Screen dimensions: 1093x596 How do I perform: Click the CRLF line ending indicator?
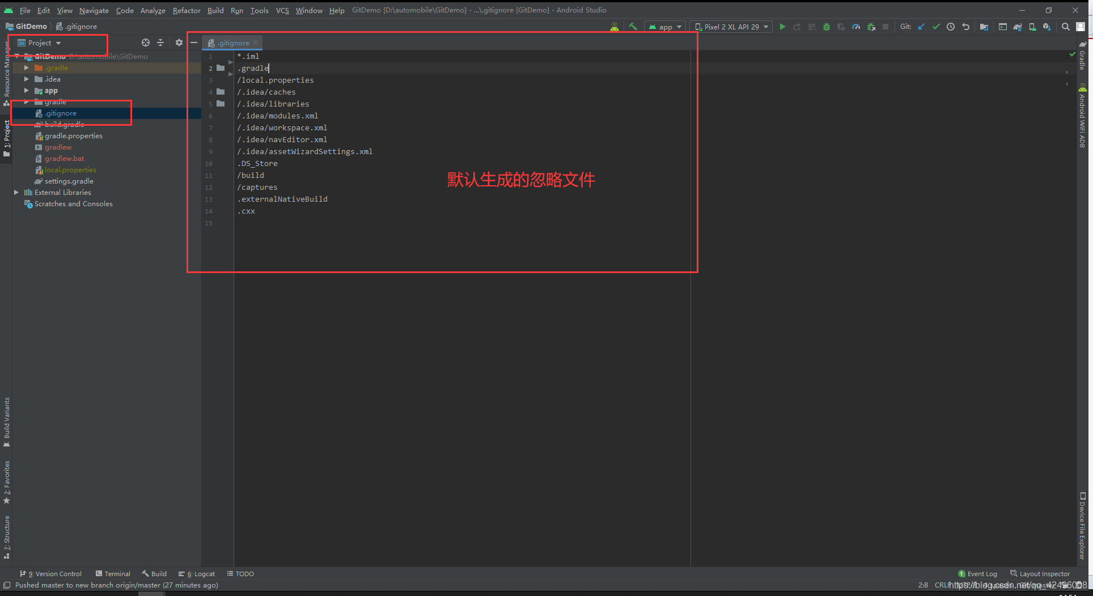pyautogui.click(x=942, y=585)
